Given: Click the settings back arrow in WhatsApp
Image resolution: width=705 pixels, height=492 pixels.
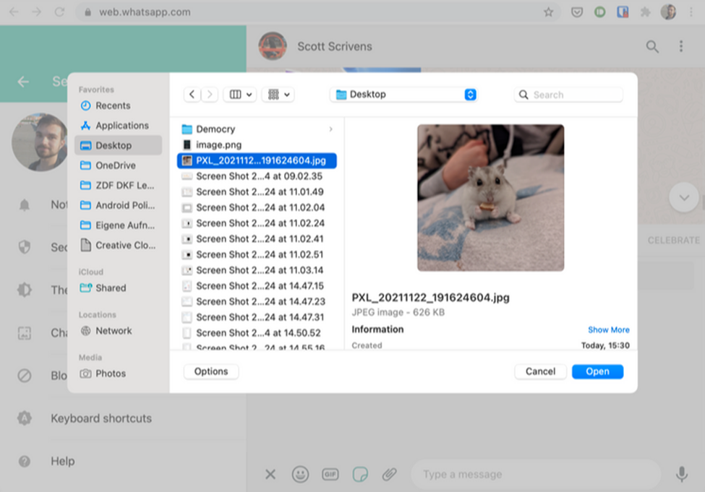Looking at the screenshot, I should (23, 82).
